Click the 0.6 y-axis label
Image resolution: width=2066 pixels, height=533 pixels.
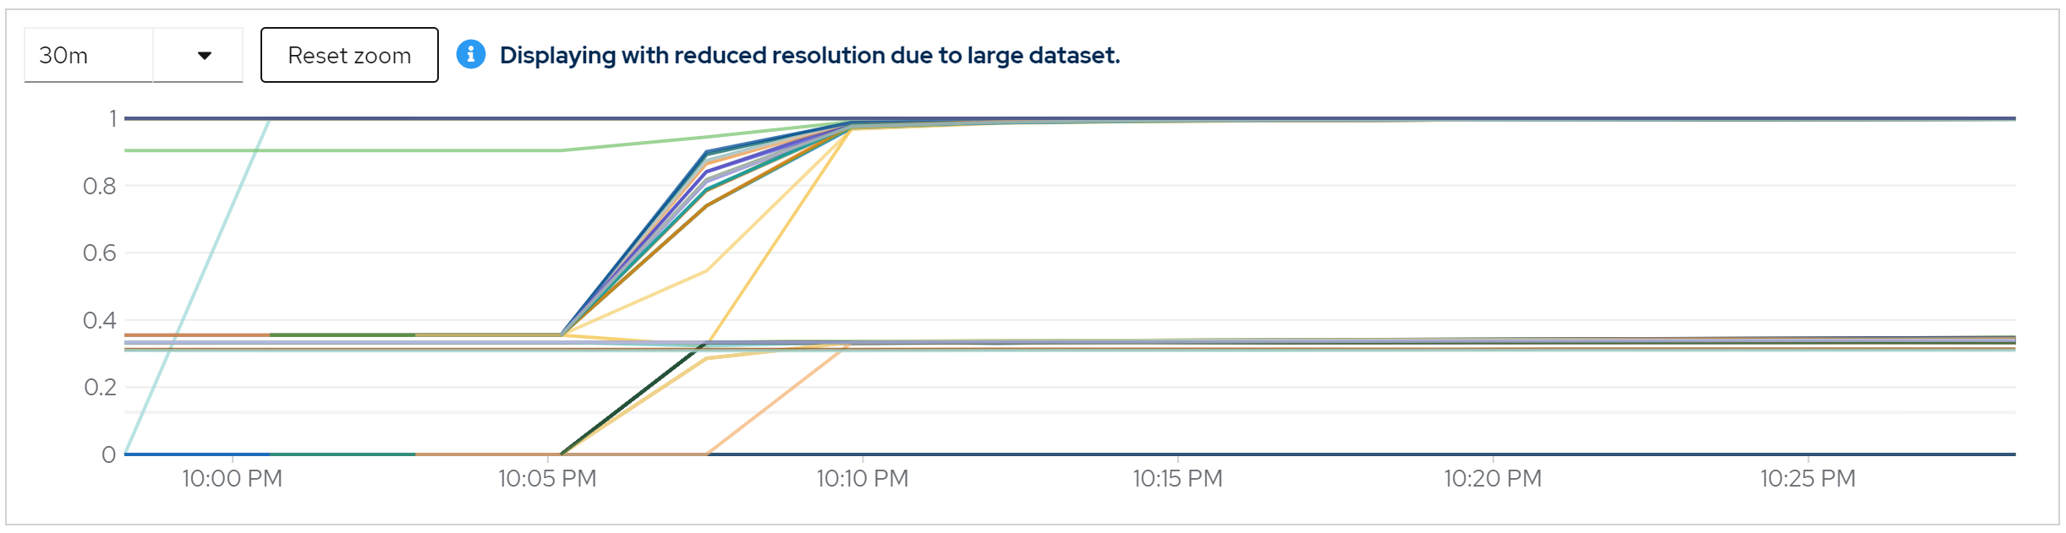pyautogui.click(x=100, y=253)
